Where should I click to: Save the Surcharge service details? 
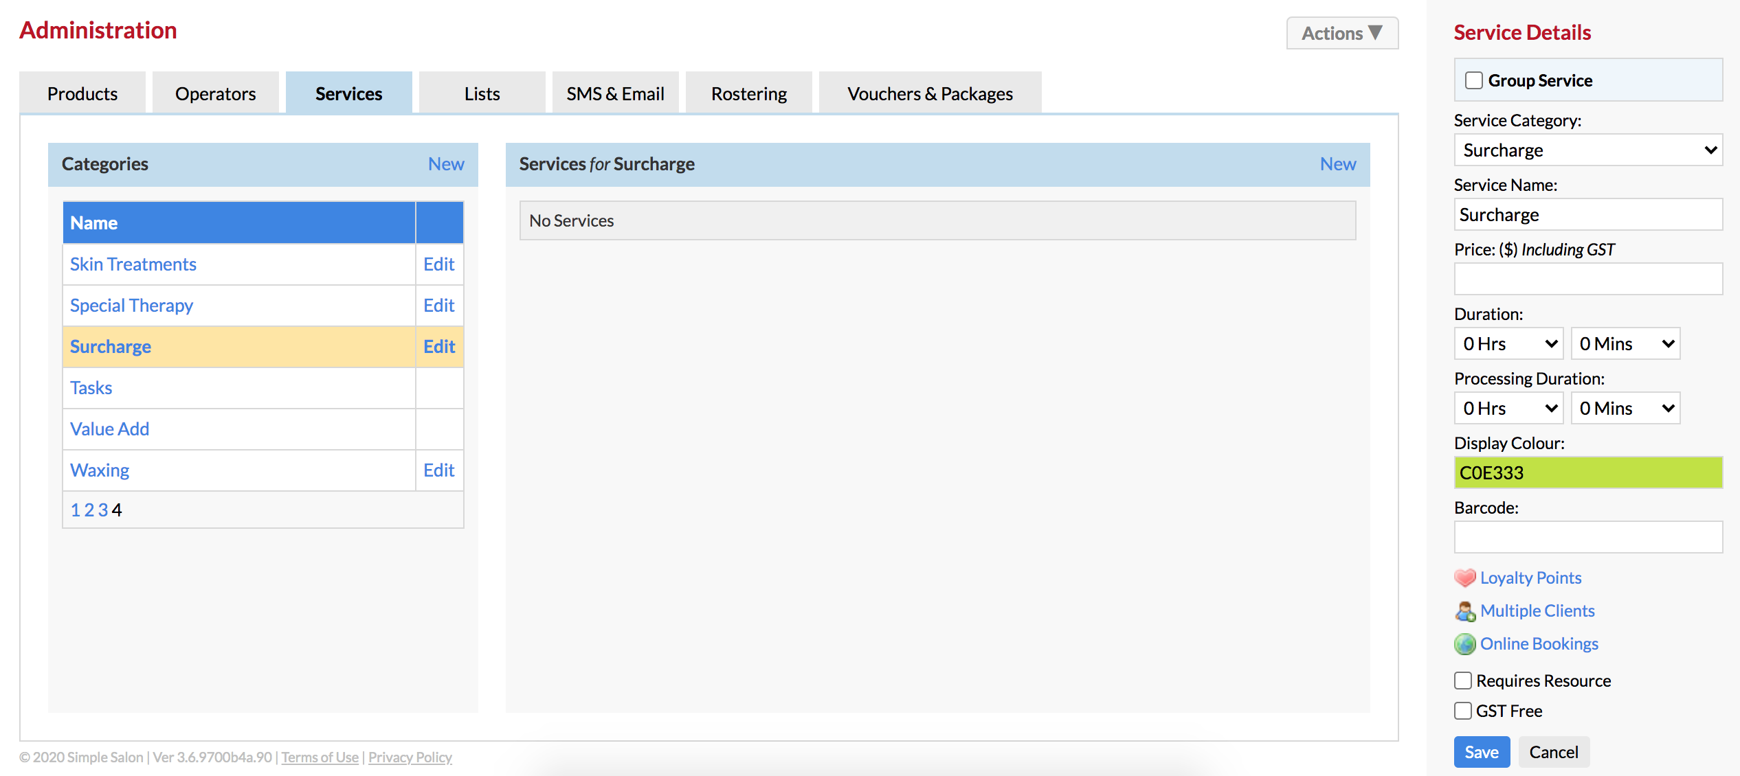tap(1482, 751)
